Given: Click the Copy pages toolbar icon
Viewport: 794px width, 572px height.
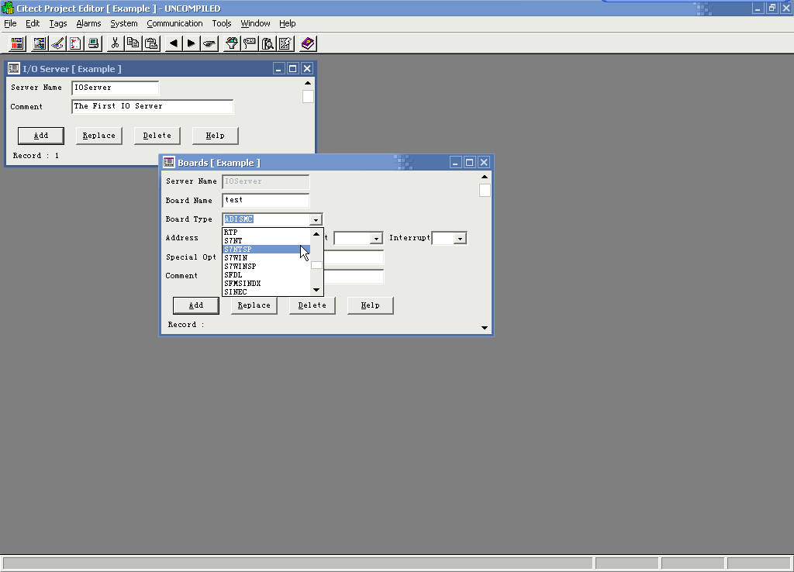Looking at the screenshot, I should click(133, 43).
